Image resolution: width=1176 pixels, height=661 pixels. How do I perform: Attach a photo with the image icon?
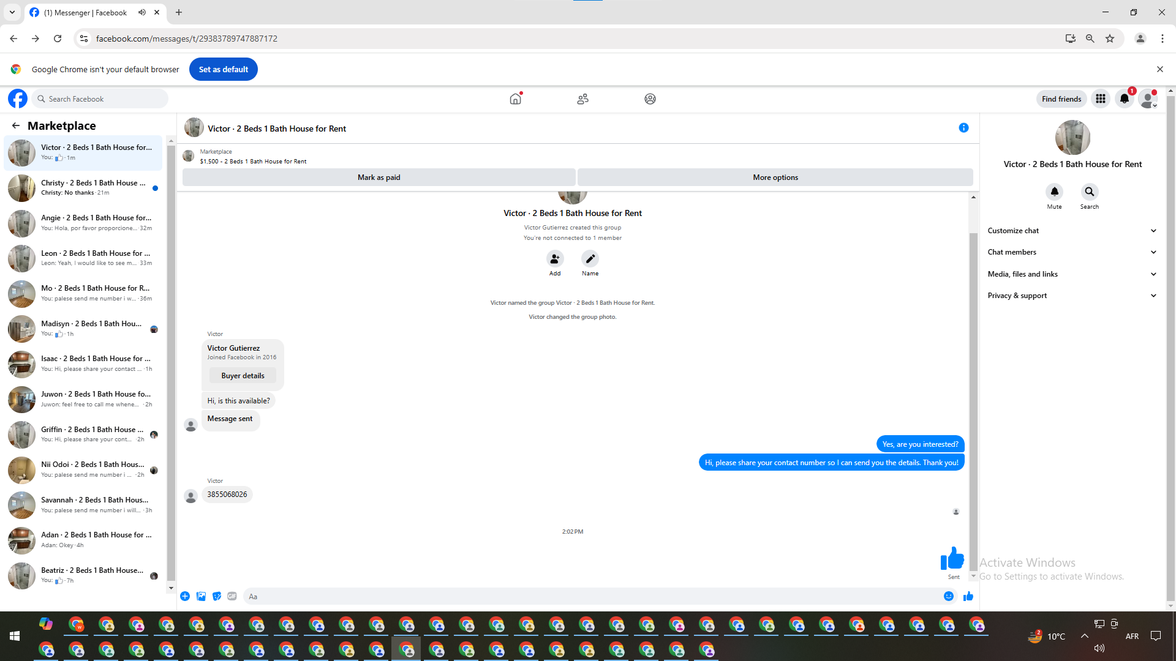pos(201,596)
